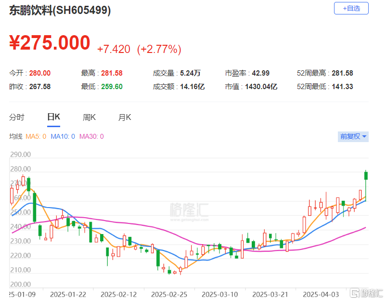The width and height of the screenshot is (386, 301).
Task: Click the 2025-03-10 date axis label
Action: click(220, 295)
